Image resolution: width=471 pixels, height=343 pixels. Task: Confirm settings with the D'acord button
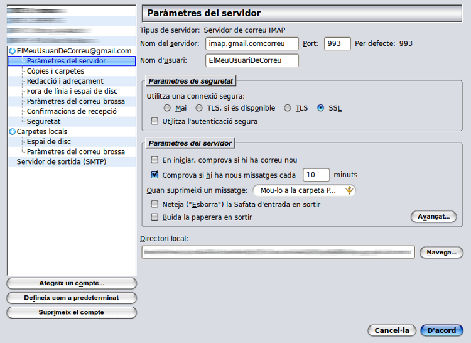[441, 330]
